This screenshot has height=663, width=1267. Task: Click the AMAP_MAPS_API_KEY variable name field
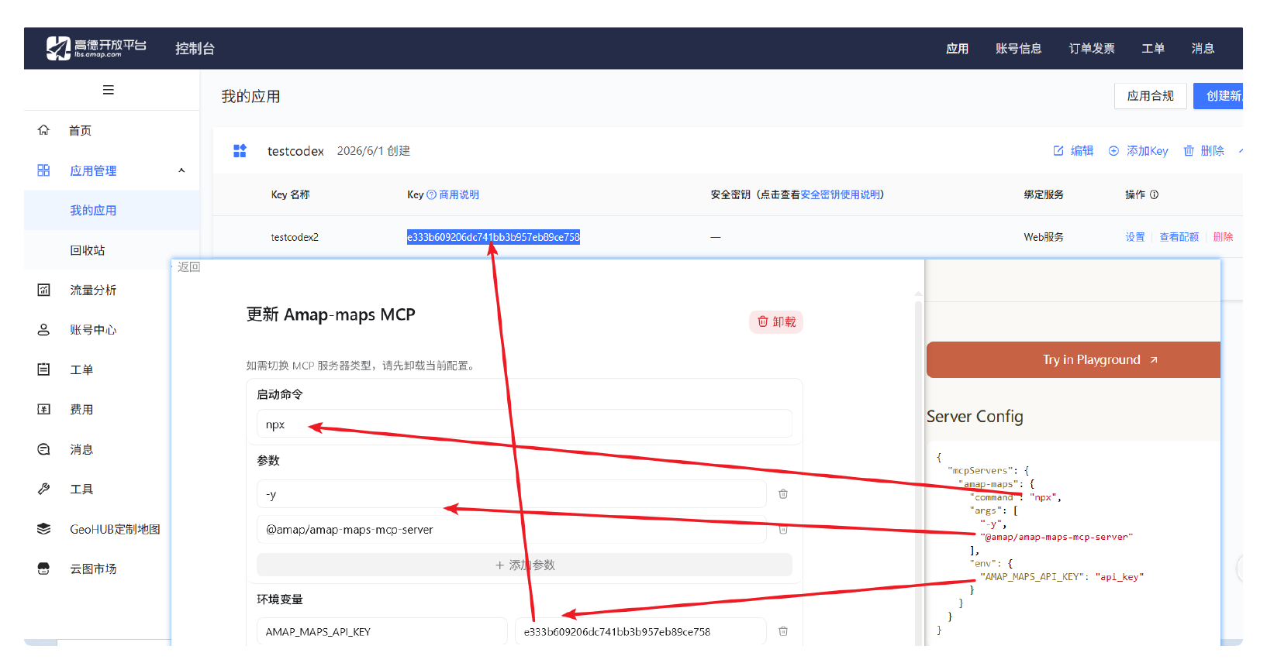point(381,631)
